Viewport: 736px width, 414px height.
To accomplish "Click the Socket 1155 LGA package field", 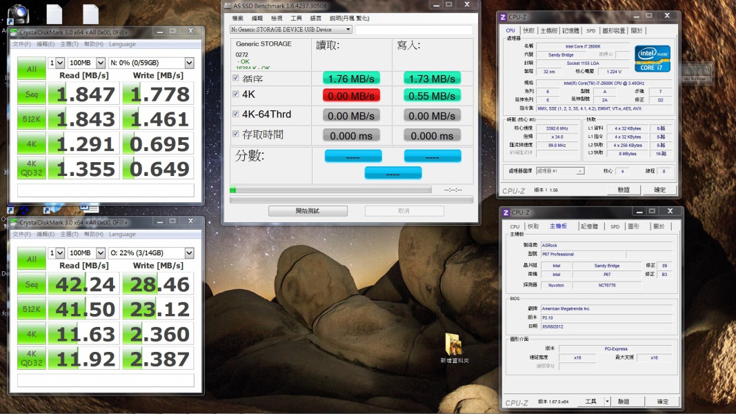I will point(582,63).
